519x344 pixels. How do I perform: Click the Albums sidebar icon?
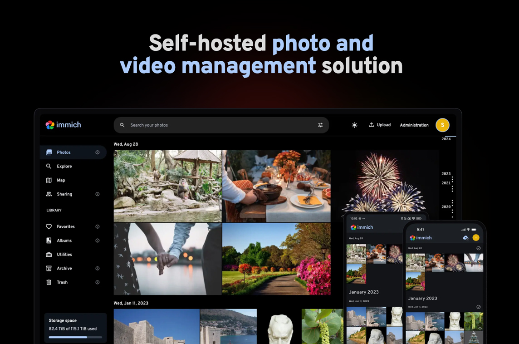(49, 241)
